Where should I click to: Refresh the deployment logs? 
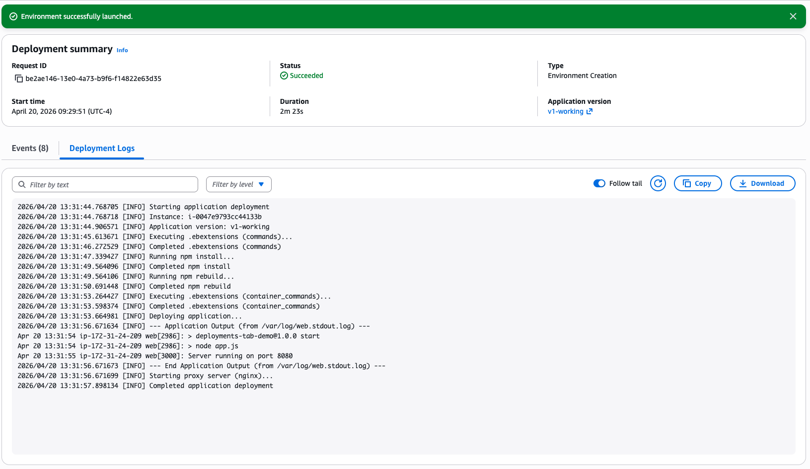click(658, 183)
